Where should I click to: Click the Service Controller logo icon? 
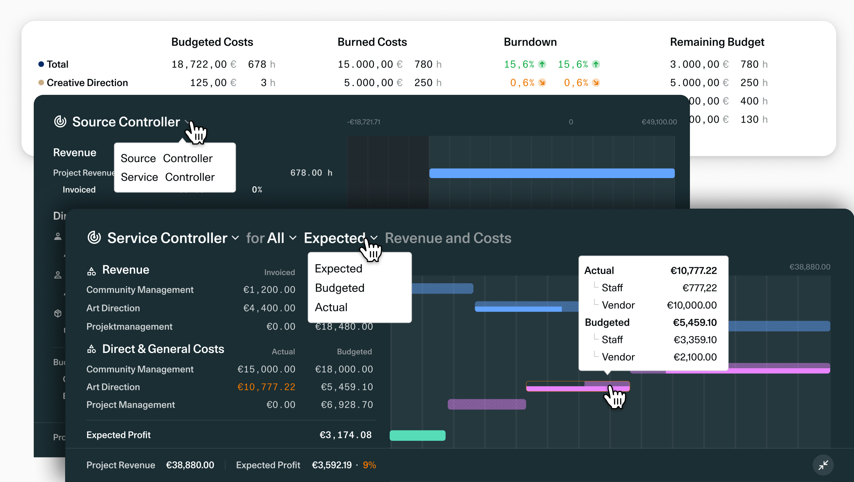(94, 237)
